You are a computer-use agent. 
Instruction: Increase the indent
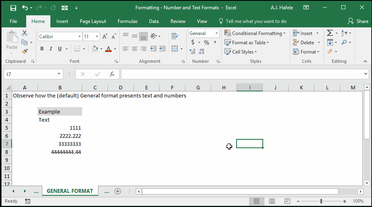pyautogui.click(x=162, y=49)
